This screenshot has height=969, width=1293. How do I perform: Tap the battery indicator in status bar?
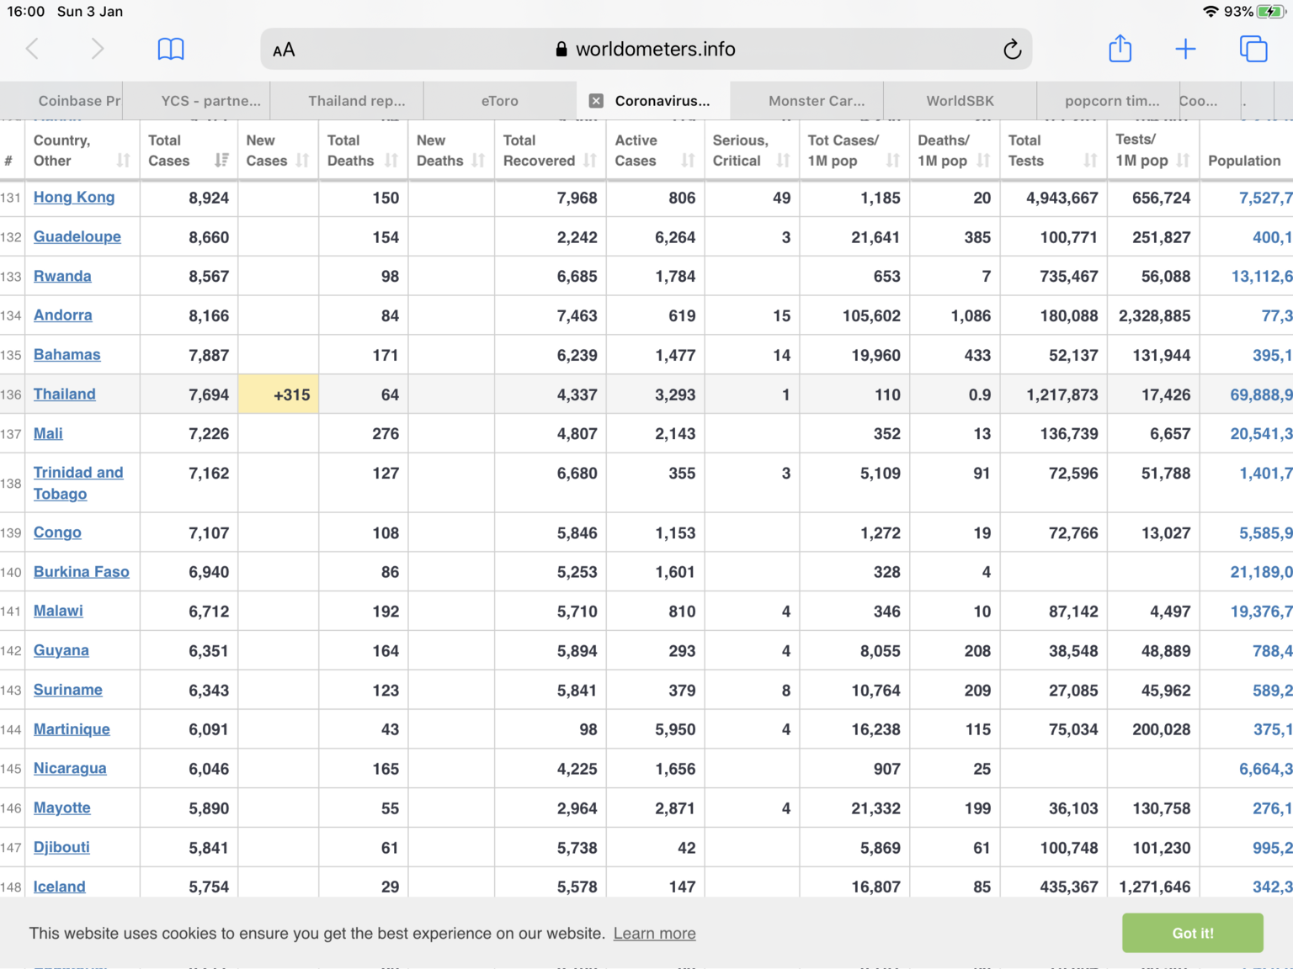[x=1270, y=12]
